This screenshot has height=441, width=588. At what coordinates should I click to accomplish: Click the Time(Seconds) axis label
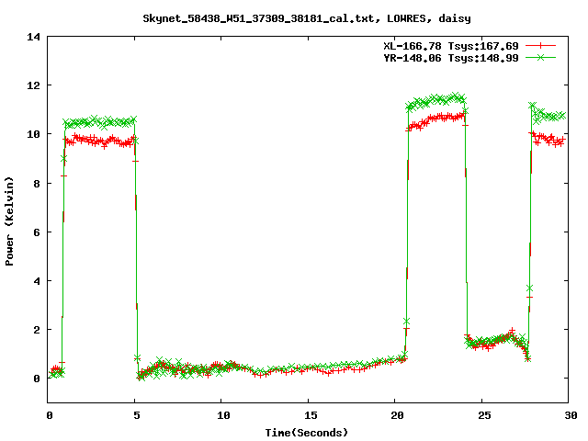click(x=307, y=433)
